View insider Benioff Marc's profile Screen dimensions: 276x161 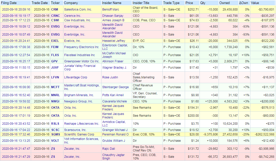pos(111,10)
